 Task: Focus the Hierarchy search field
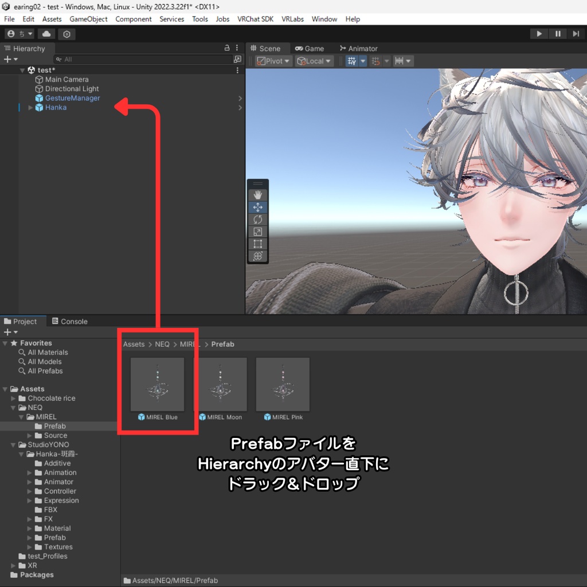coord(143,59)
